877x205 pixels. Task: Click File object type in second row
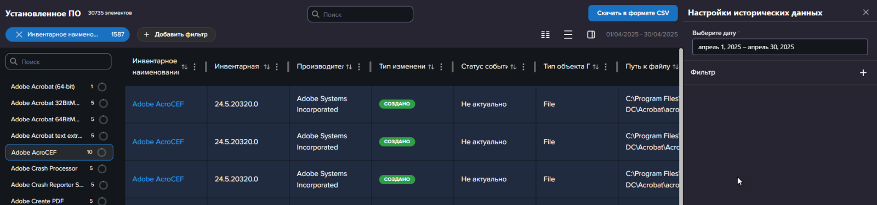click(549, 142)
